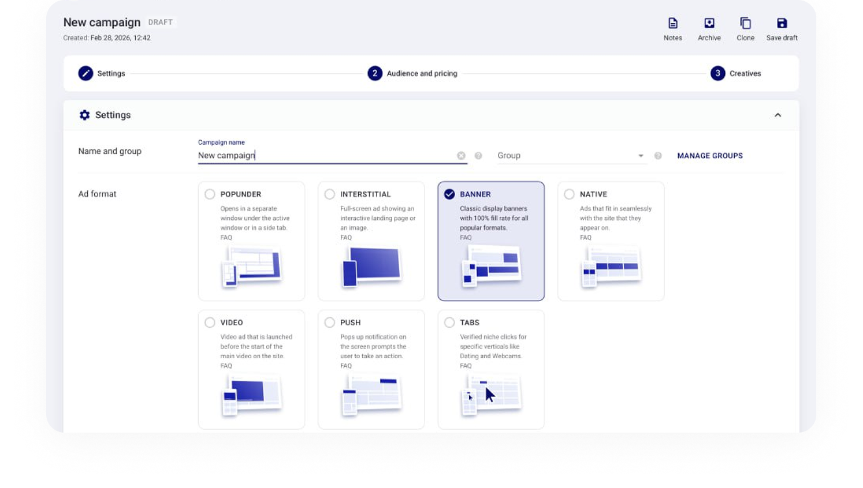Screen dimensions: 863x488
Task: Clear the campaign name with X icon
Action: 461,156
